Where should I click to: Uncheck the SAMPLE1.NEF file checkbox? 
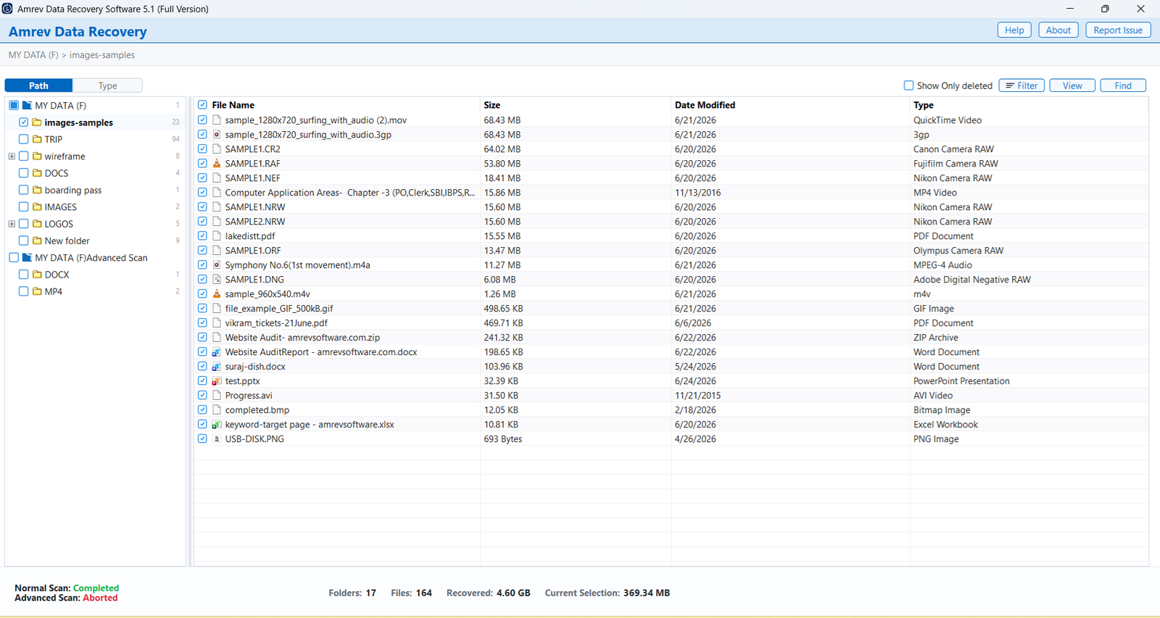click(202, 178)
